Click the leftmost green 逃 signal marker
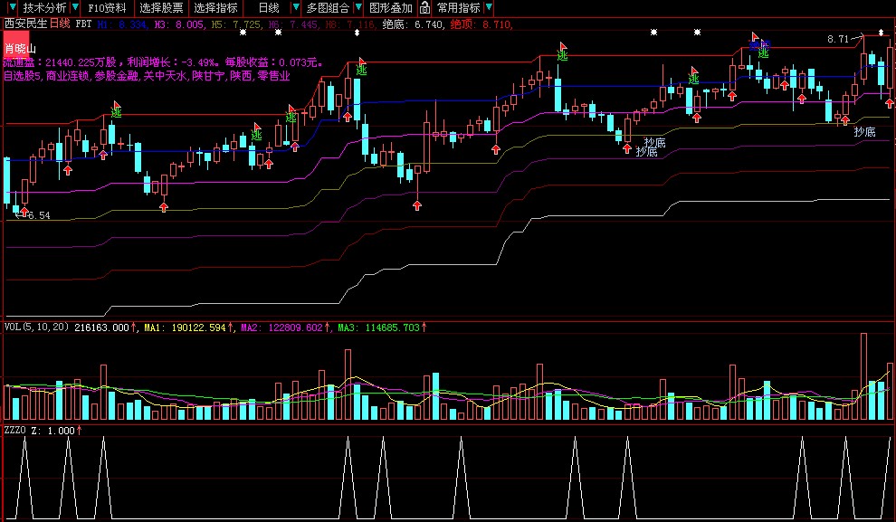 (x=115, y=113)
